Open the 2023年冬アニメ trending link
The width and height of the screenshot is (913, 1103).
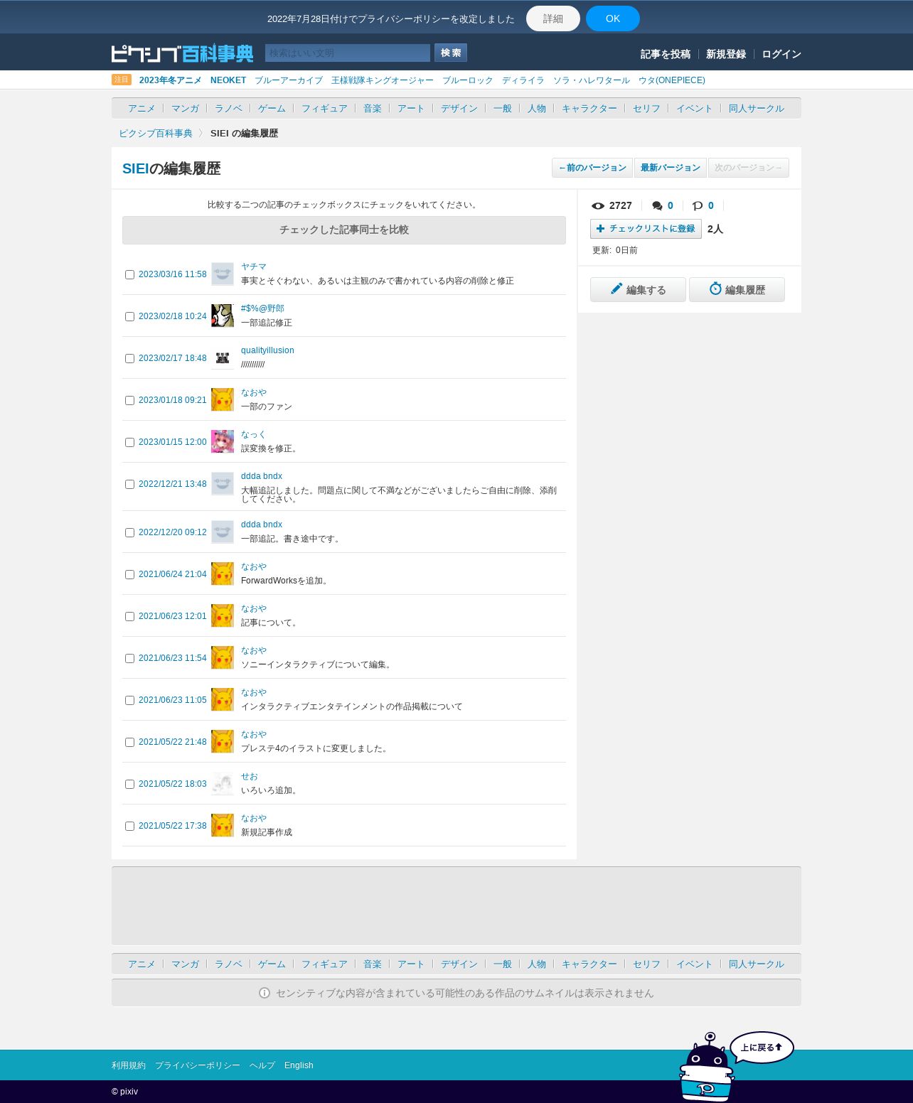click(171, 80)
